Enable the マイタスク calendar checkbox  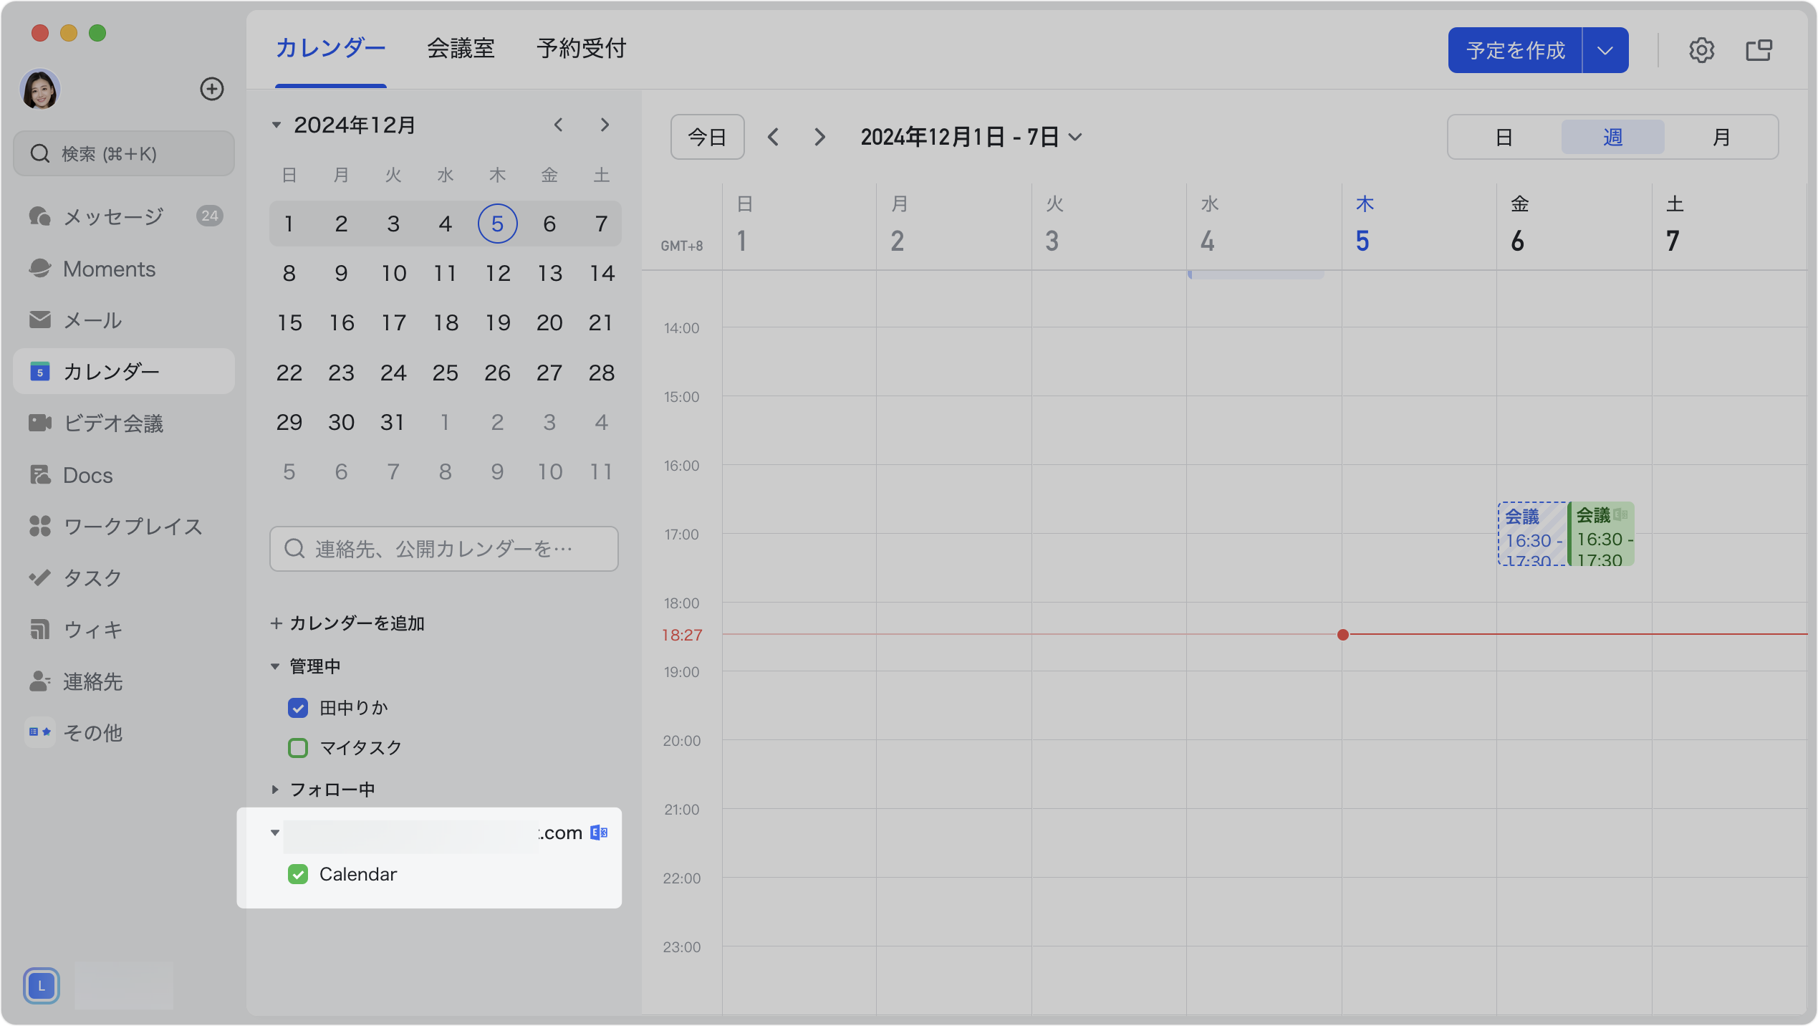298,748
